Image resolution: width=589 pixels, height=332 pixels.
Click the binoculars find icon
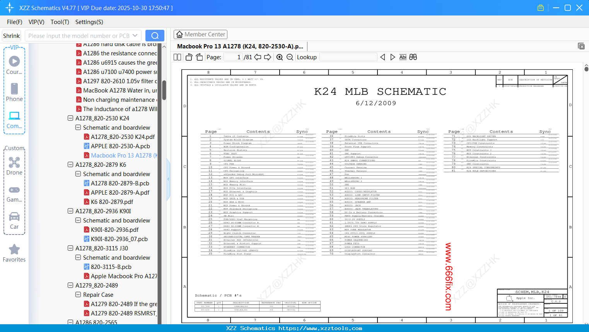(x=413, y=57)
